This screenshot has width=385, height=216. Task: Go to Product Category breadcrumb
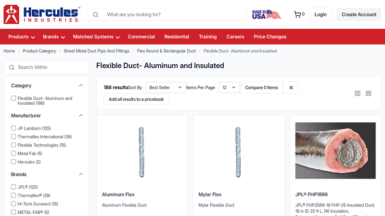coord(39,51)
